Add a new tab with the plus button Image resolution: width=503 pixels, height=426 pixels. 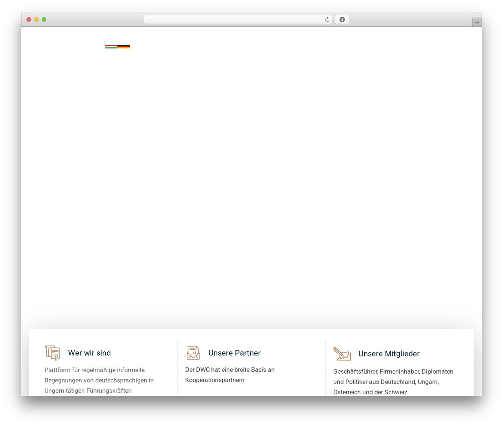477,22
